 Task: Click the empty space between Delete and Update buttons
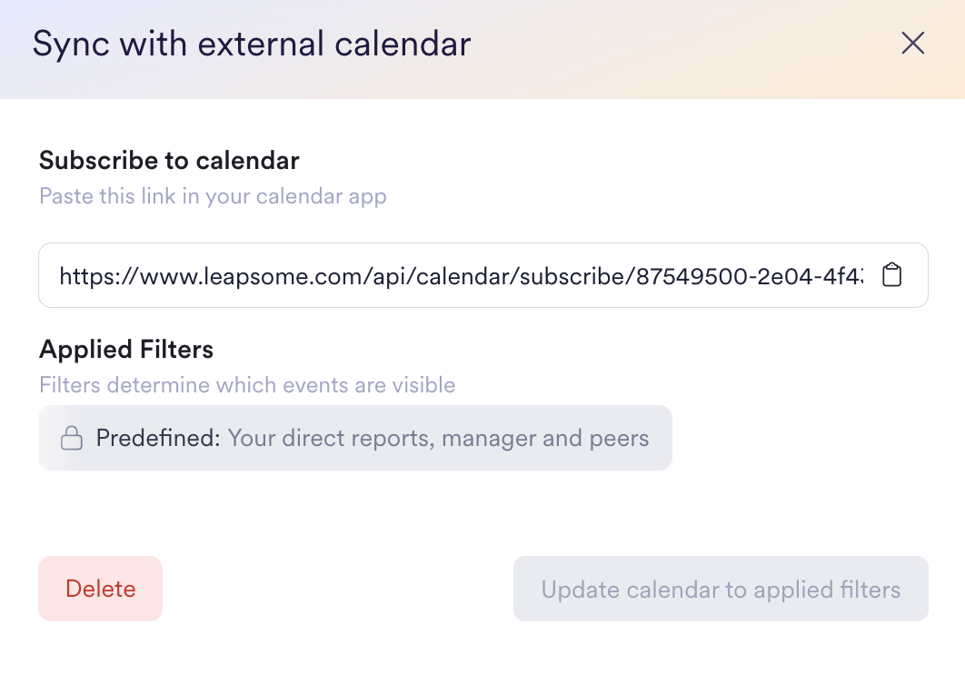coord(336,590)
